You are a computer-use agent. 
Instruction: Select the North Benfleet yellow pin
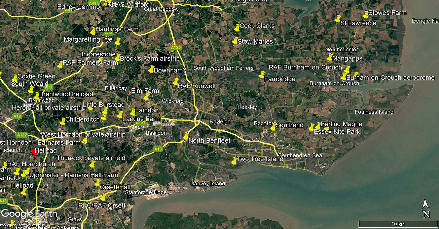186,136
